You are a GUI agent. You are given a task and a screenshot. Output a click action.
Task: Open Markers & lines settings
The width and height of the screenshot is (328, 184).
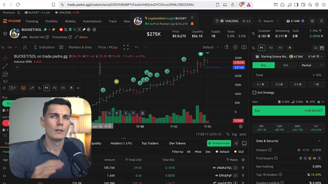pos(80,47)
